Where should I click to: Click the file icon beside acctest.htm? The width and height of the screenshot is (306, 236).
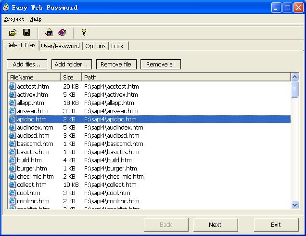coord(12,86)
